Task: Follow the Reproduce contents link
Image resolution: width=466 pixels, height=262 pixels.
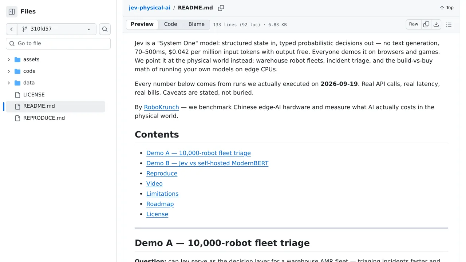Action: [x=162, y=173]
